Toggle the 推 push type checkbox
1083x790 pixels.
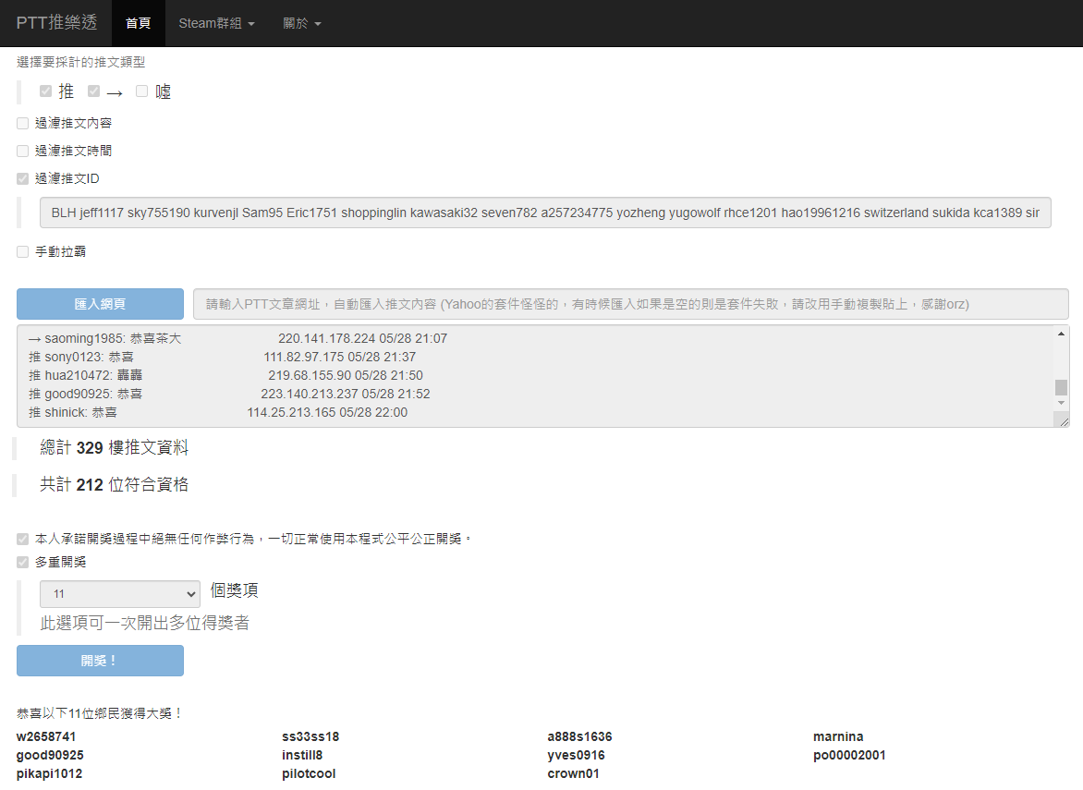pyautogui.click(x=45, y=91)
